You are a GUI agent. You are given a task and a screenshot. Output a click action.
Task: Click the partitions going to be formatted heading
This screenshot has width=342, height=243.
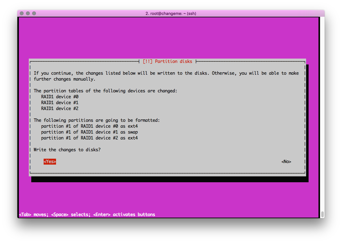click(x=97, y=120)
